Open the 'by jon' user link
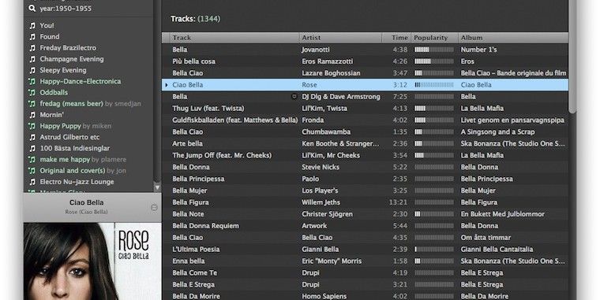This screenshot has width=600, height=300. [116, 171]
